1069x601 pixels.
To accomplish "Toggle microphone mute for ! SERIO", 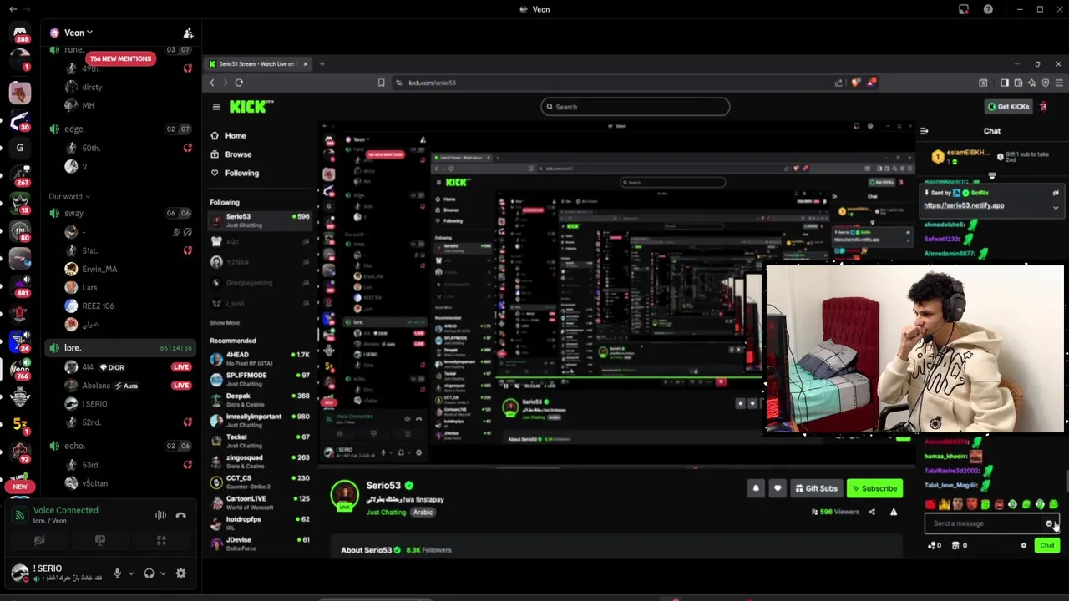I will click(x=117, y=573).
